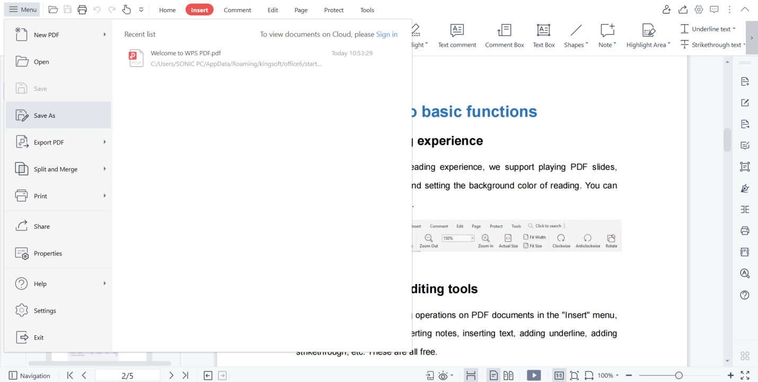Enable two-page view mode
758x382 pixels.
click(508, 375)
